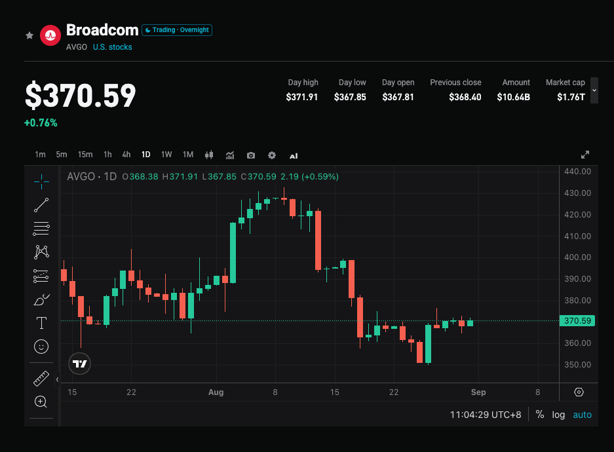Open the emoji icons tool
The height and width of the screenshot is (452, 614).
pos(41,347)
